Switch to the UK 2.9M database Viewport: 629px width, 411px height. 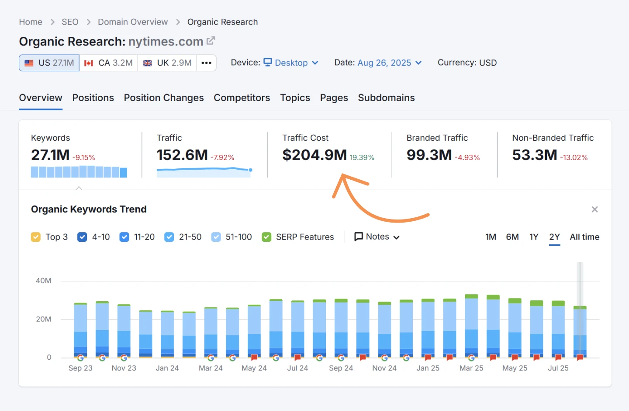coord(167,63)
